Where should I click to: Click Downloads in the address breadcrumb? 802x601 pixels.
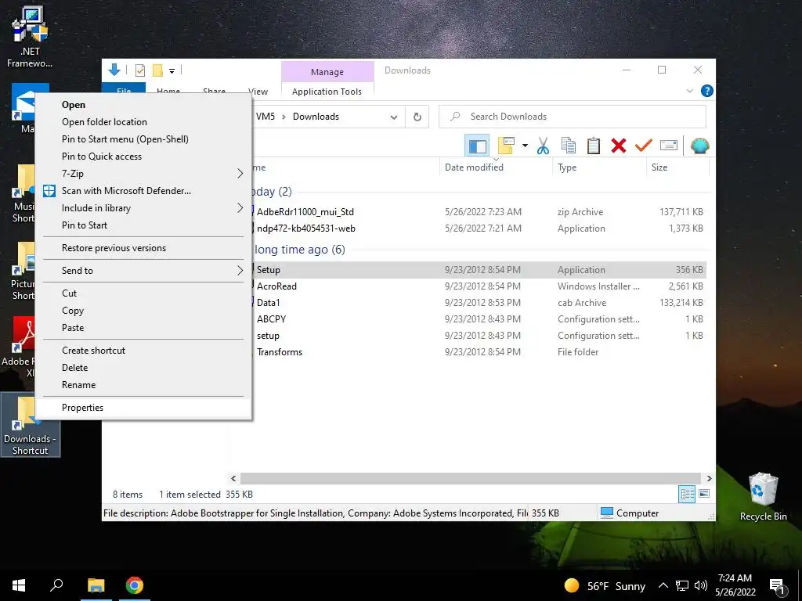click(x=316, y=117)
